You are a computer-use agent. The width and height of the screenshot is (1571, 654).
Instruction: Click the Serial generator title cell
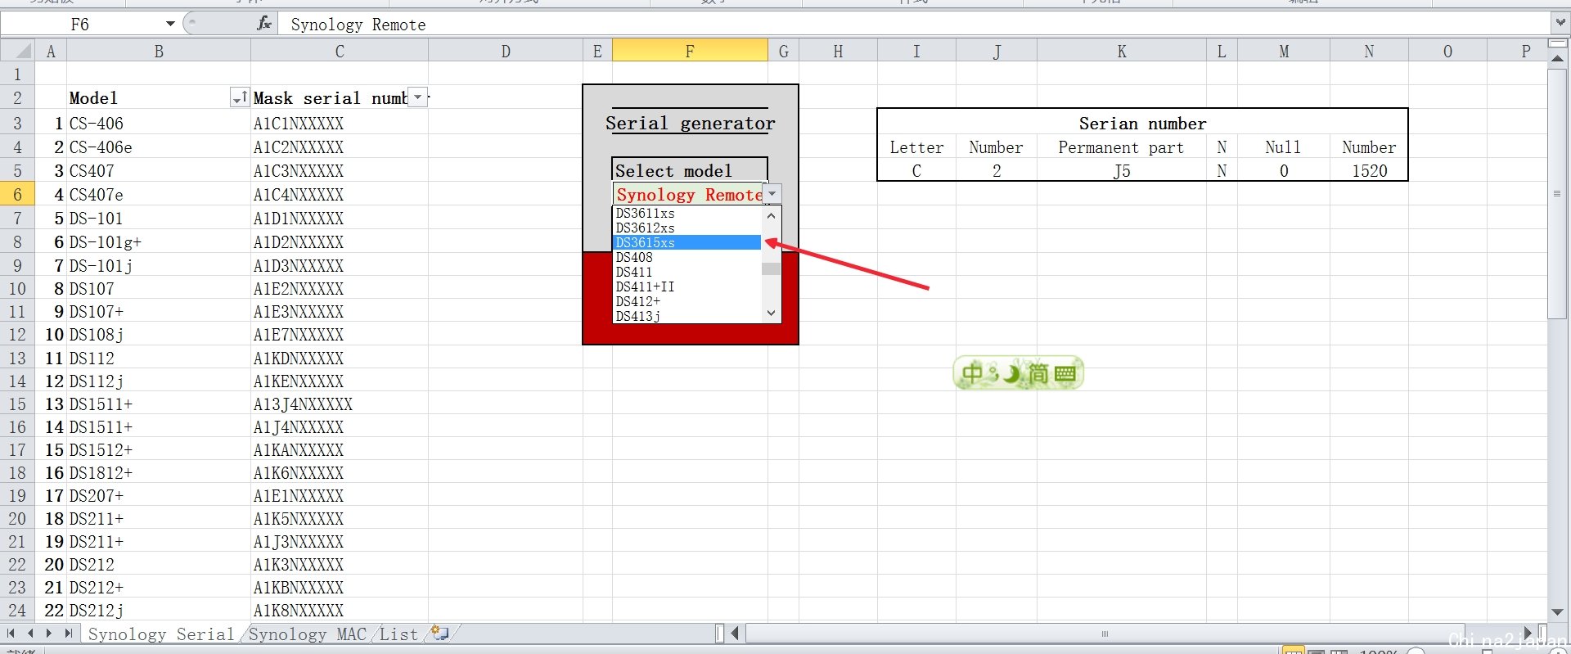(690, 123)
